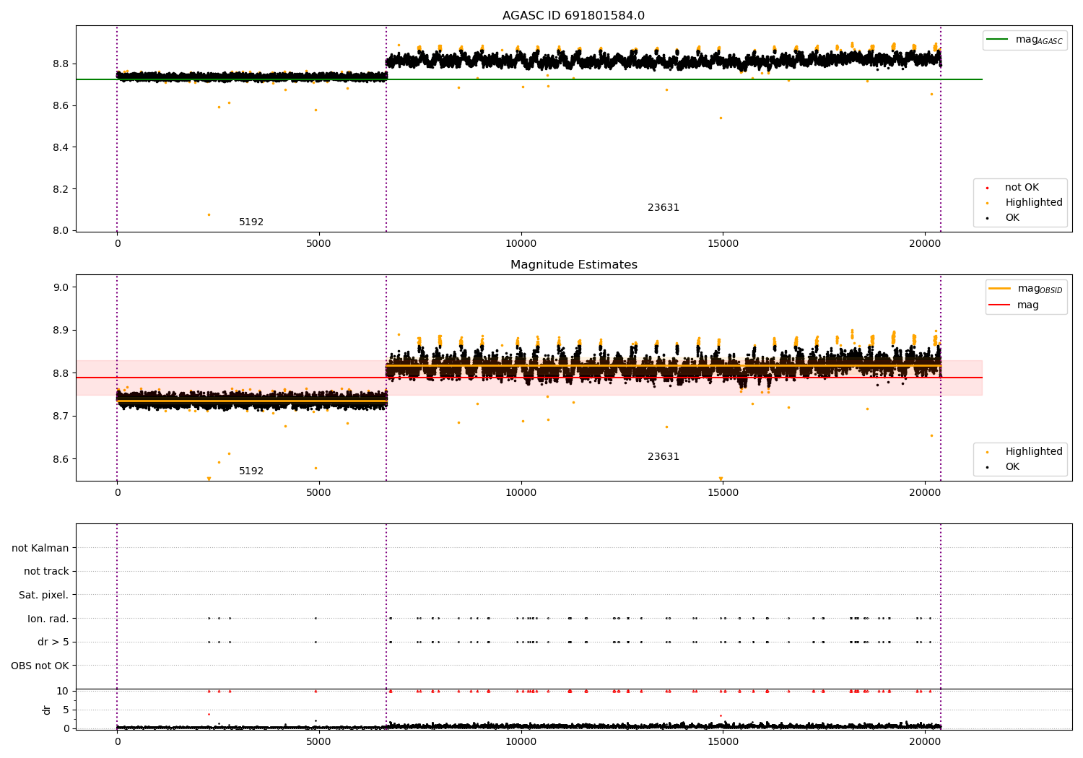The height and width of the screenshot is (758, 1083).
Task: Click the '9.0' y-tick in Magnitude Estimates plot
Action: [60, 287]
